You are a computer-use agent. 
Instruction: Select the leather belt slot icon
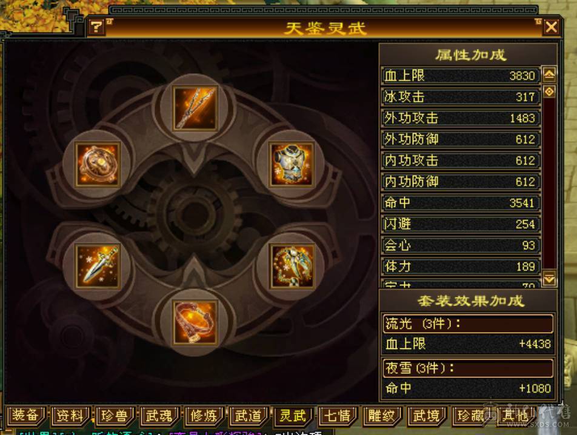pos(195,322)
